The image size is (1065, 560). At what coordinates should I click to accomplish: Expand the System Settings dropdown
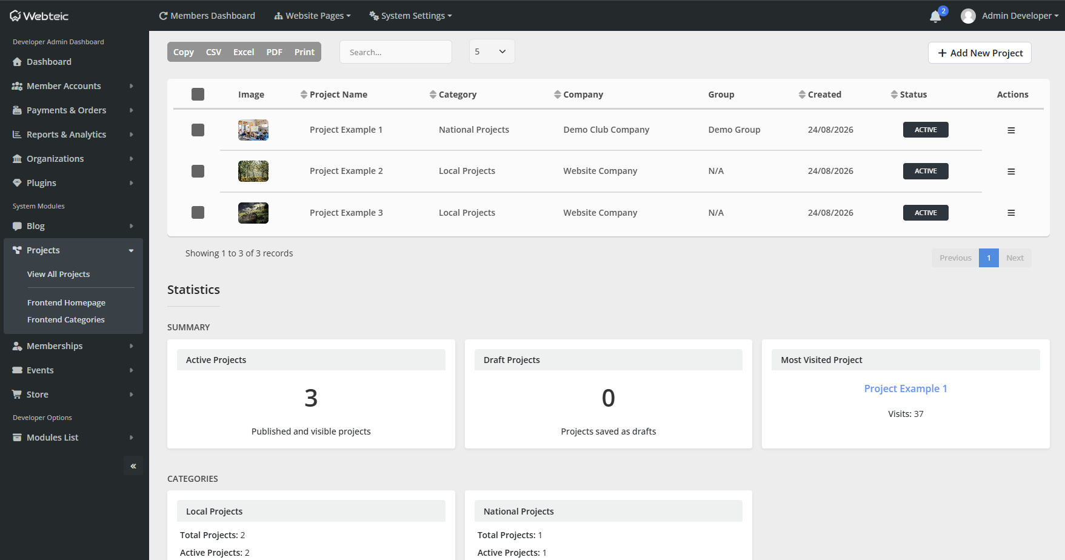click(x=410, y=16)
